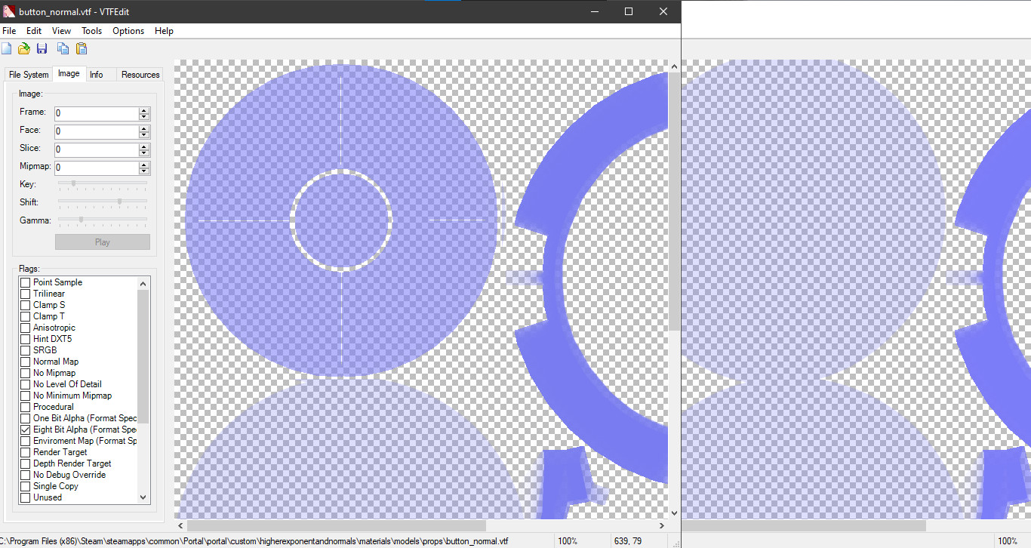Image resolution: width=1031 pixels, height=548 pixels.
Task: Save the current VTF via toolbar icon
Action: coord(42,48)
